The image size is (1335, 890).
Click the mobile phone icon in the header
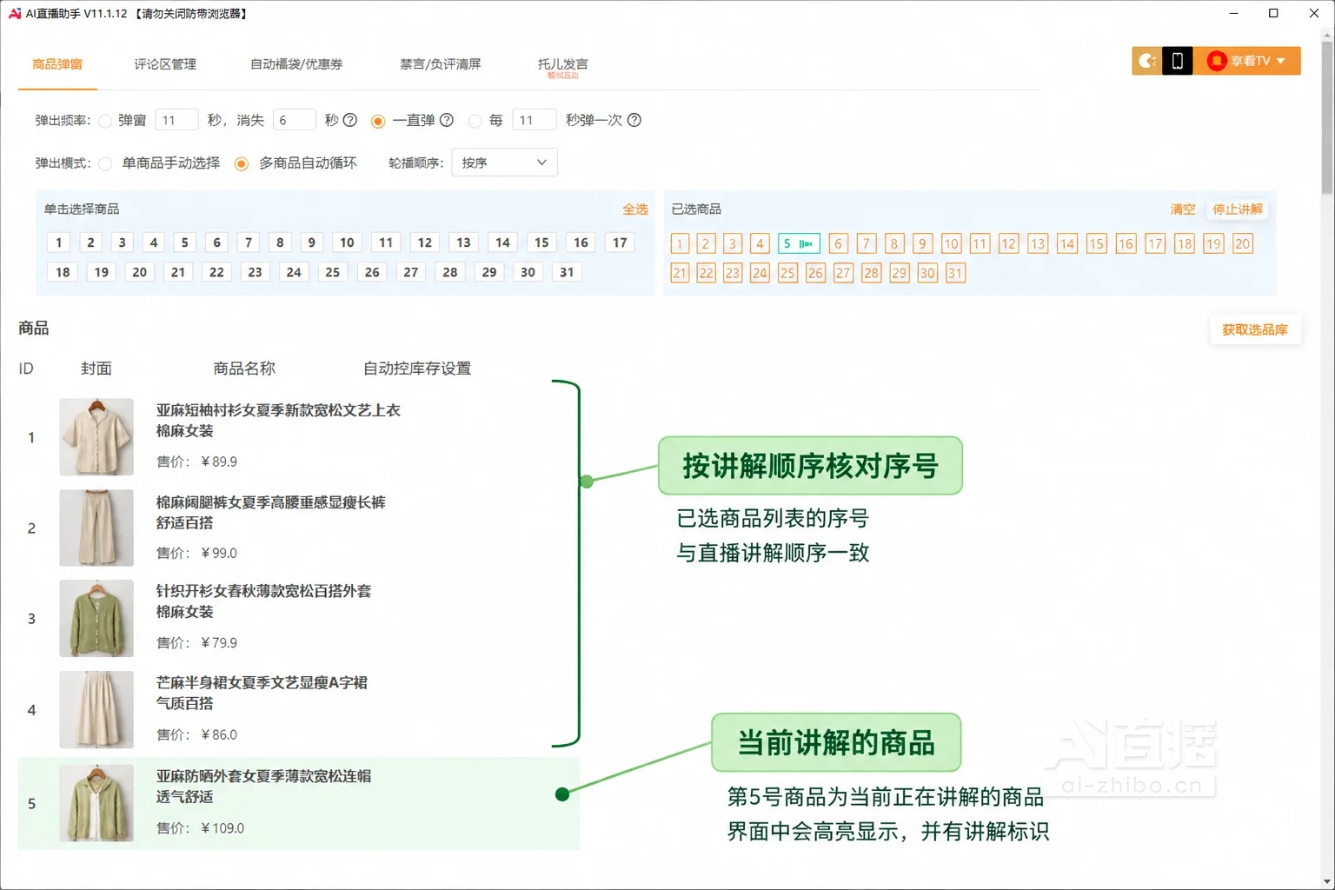point(1178,61)
